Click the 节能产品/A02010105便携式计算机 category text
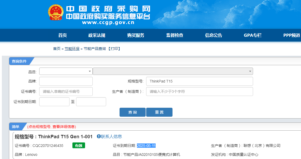This screenshot has width=301, height=159. pyautogui.click(x=152, y=155)
